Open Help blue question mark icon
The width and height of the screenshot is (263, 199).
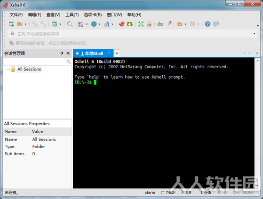tap(207, 24)
